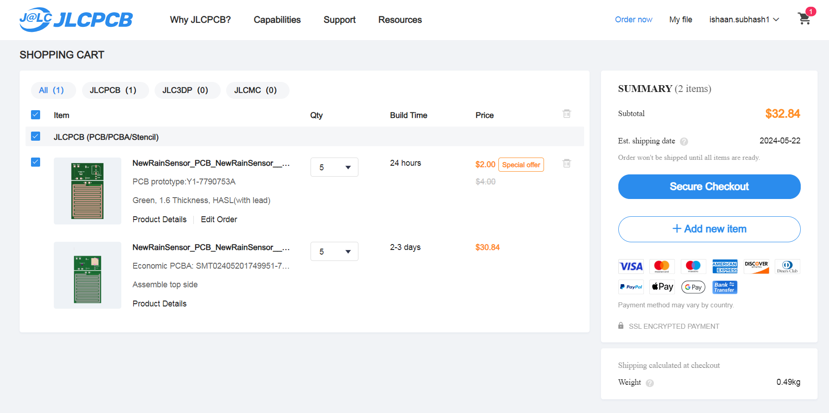Click the PCB prototype item title
829x413 pixels.
211,163
